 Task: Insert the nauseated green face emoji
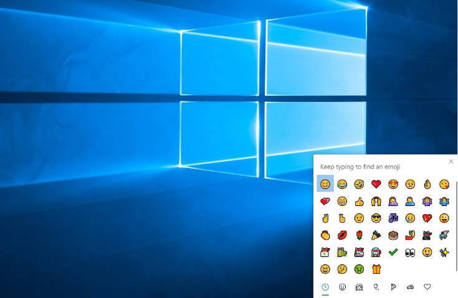pyautogui.click(x=359, y=269)
